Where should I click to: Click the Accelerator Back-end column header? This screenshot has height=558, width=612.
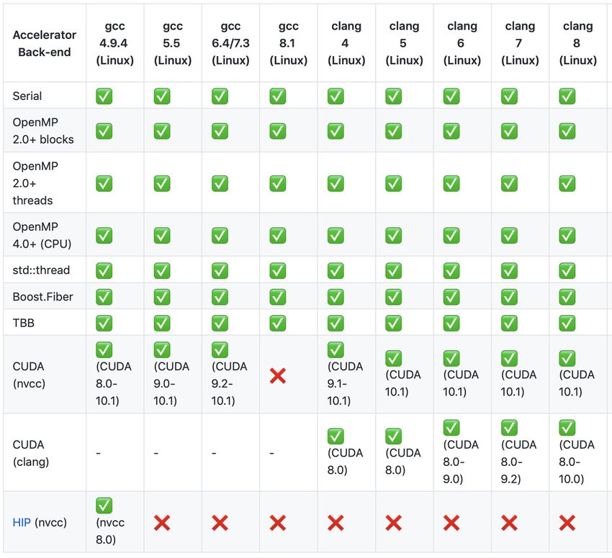(45, 43)
